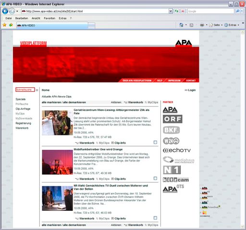Screen dimensions: 246x230
Task: Click the APA logo in page header
Action: coord(184,43)
